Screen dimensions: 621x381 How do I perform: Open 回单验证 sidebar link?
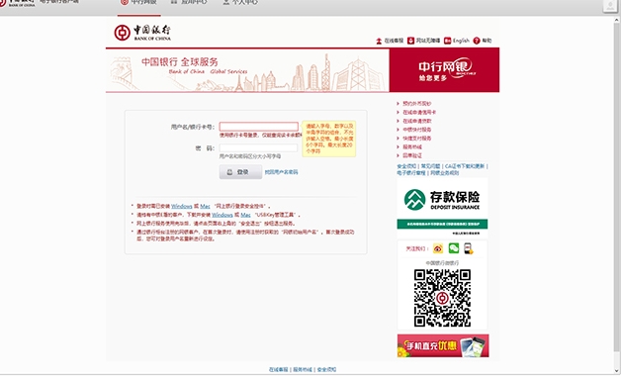412,155
